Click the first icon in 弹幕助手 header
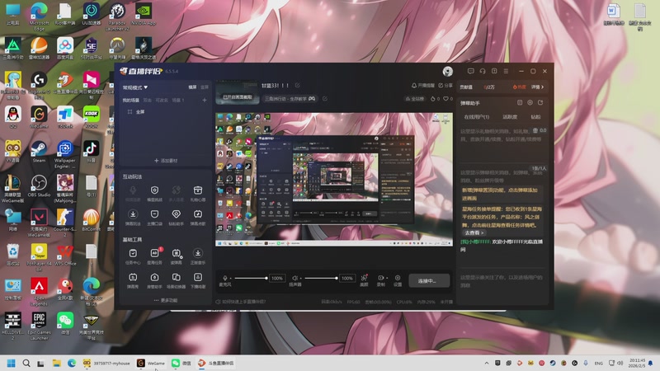 click(x=520, y=102)
